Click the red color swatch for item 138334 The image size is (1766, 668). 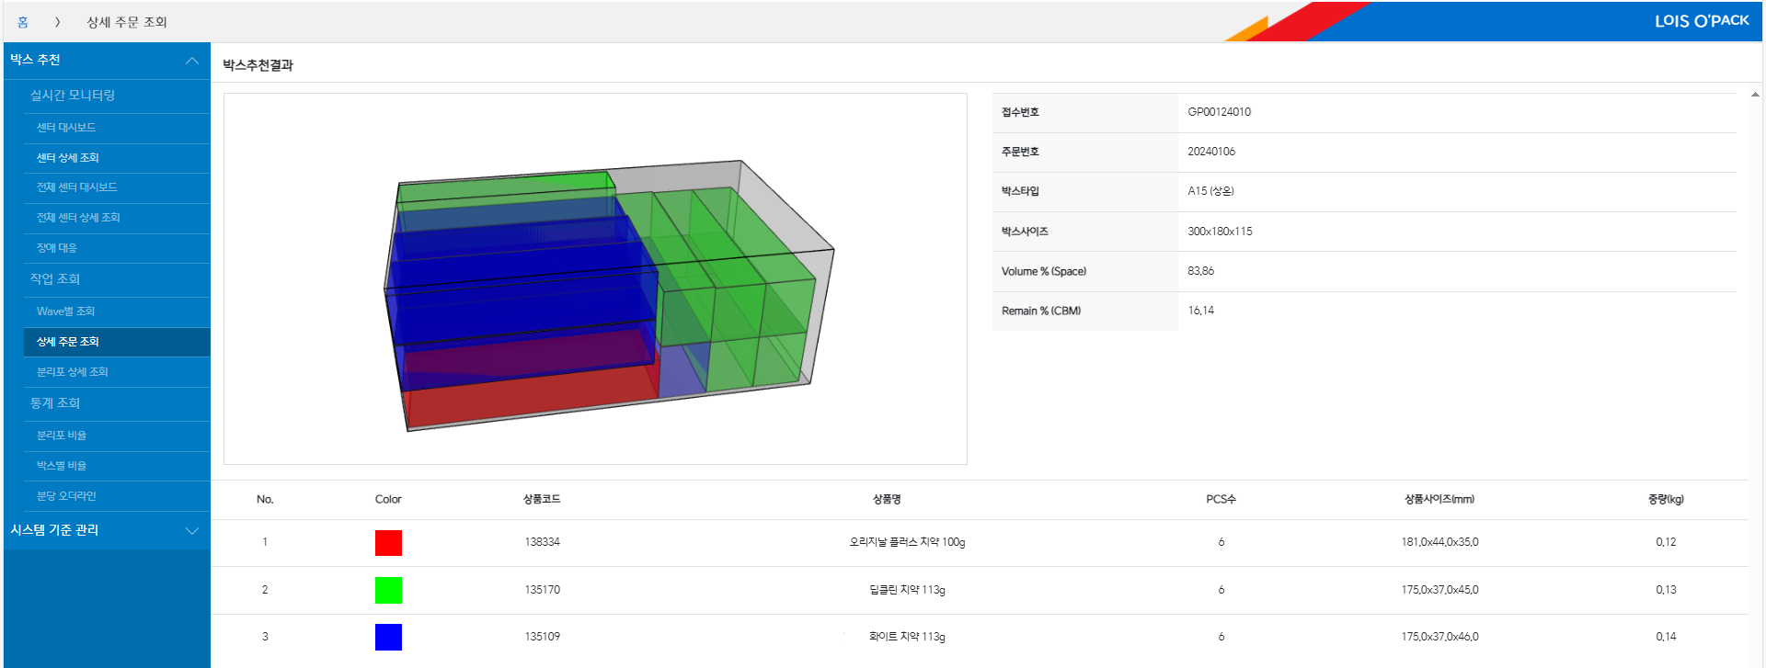(388, 543)
